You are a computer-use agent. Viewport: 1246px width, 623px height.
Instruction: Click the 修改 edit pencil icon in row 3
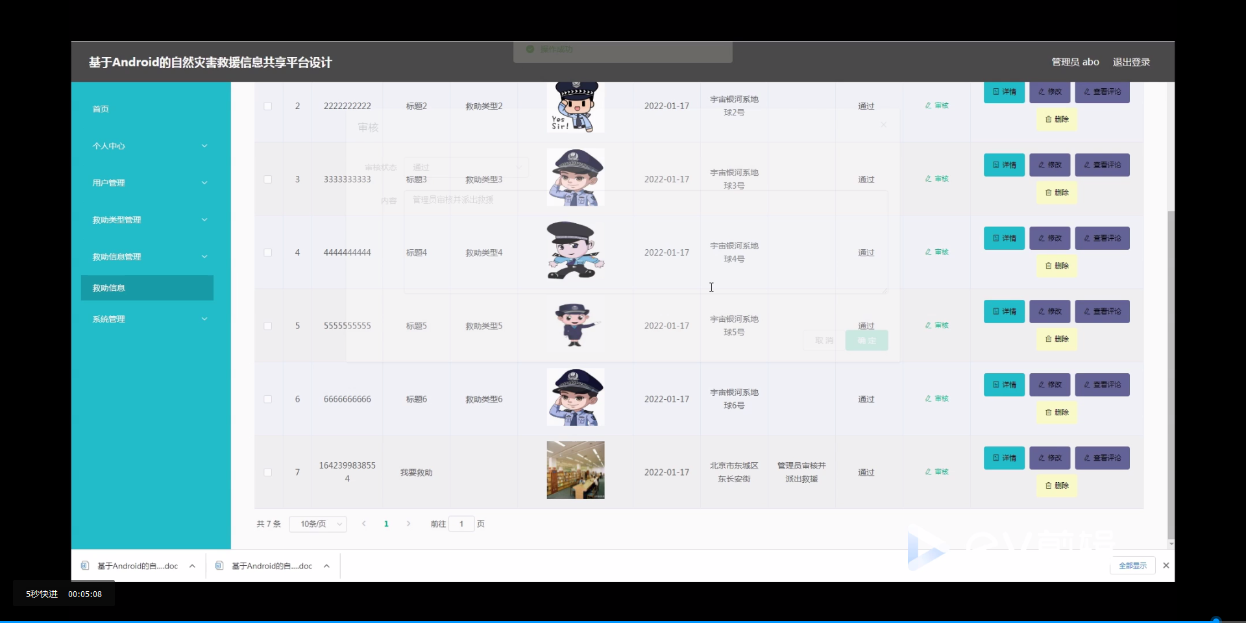point(1049,165)
